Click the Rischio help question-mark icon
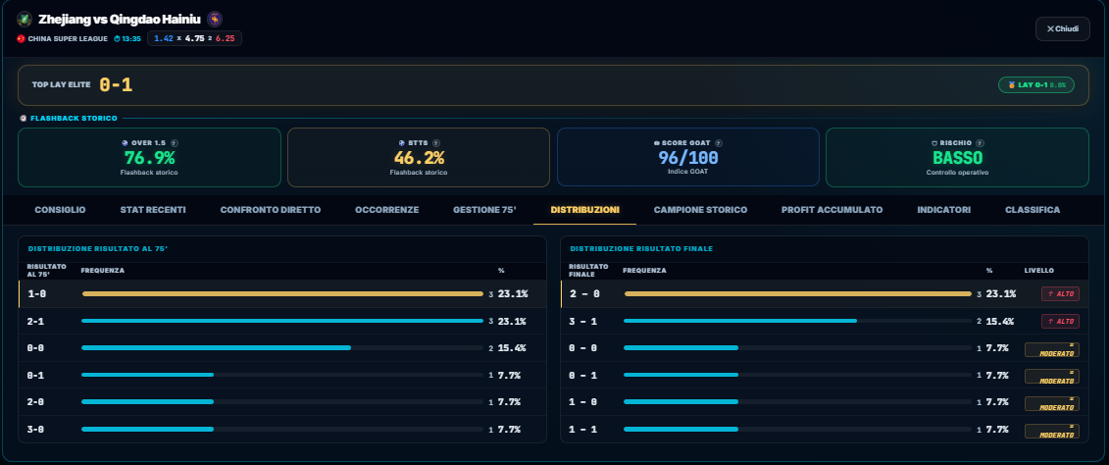This screenshot has height=465, width=1109. tap(980, 143)
